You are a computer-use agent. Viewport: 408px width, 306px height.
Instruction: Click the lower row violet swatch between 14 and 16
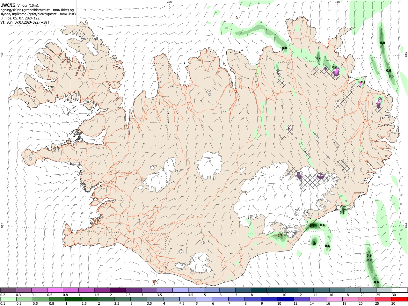(x=317, y=299)
